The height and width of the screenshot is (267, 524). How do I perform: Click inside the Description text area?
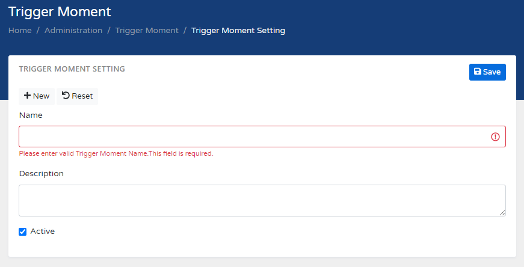coord(262,200)
